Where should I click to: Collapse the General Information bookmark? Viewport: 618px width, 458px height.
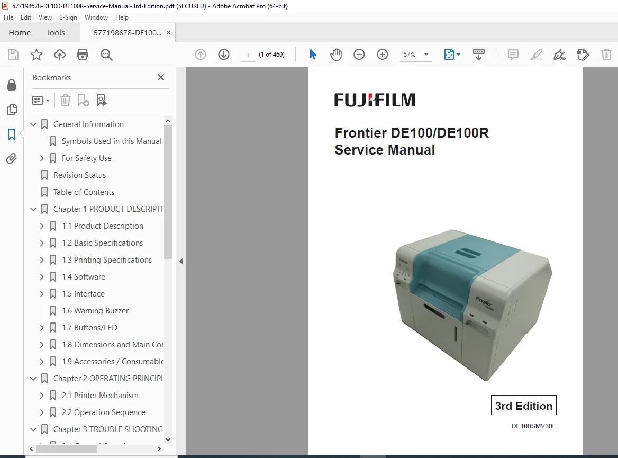click(33, 124)
